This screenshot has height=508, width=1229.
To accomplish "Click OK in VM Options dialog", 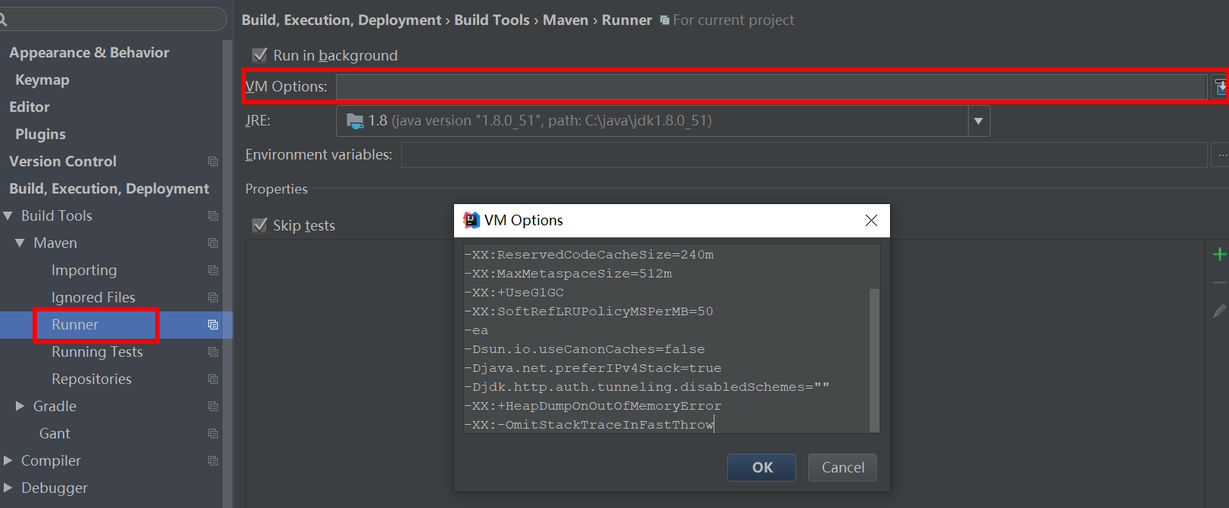I will (x=761, y=467).
